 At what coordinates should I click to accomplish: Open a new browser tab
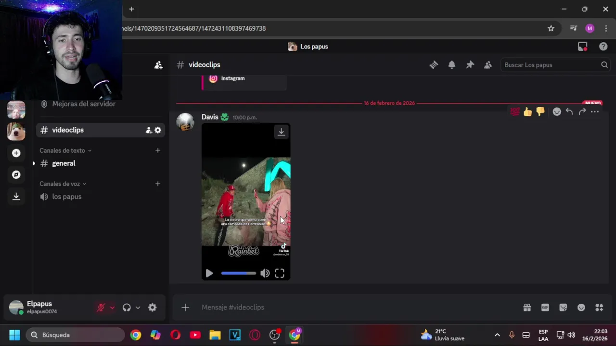(x=131, y=9)
